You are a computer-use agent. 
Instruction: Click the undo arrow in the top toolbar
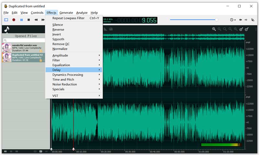(240, 20)
